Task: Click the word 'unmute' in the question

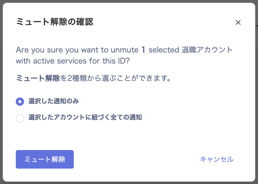Action: (x=125, y=50)
